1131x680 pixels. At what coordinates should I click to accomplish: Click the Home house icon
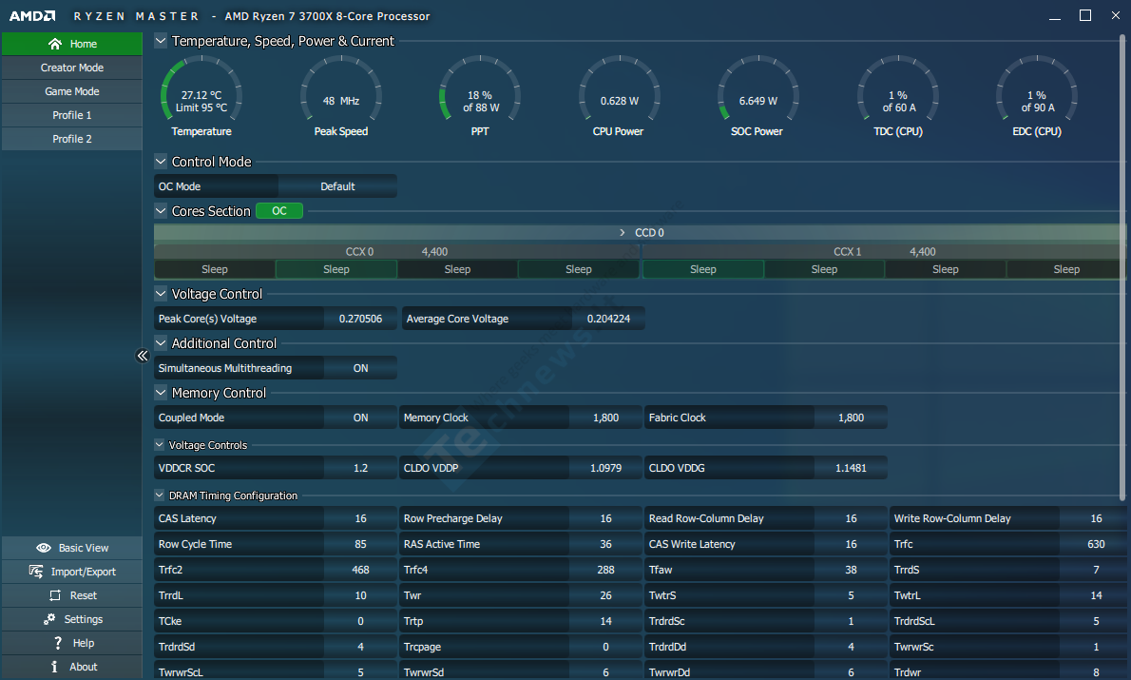[55, 44]
